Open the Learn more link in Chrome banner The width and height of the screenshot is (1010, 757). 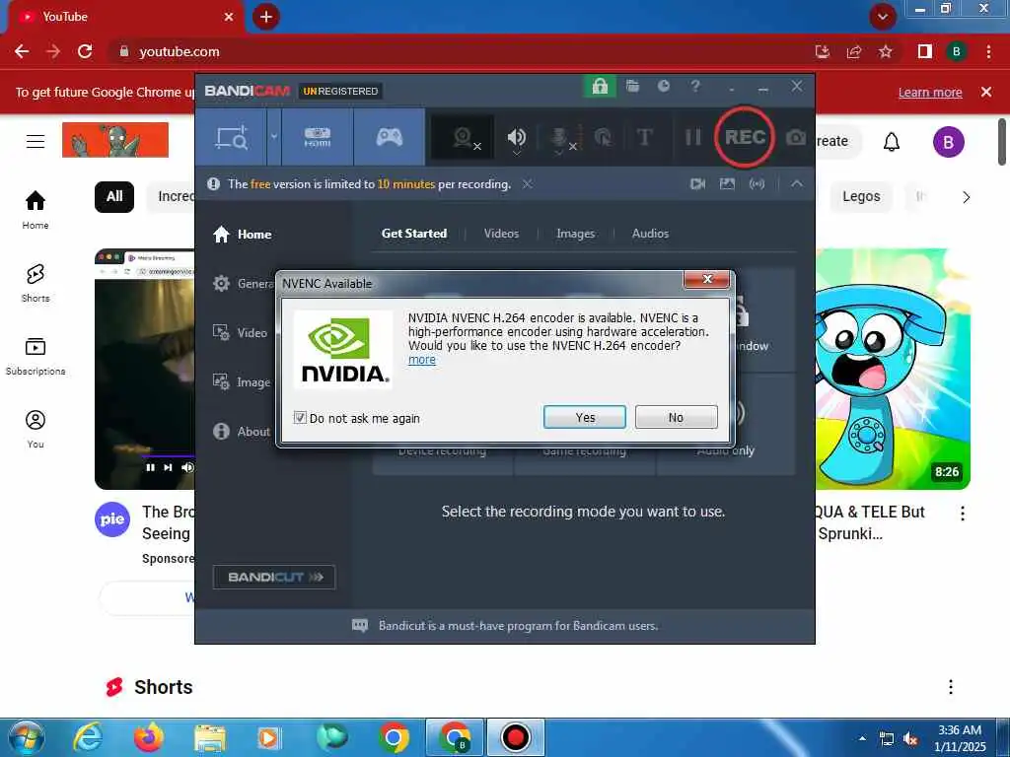[x=930, y=92]
